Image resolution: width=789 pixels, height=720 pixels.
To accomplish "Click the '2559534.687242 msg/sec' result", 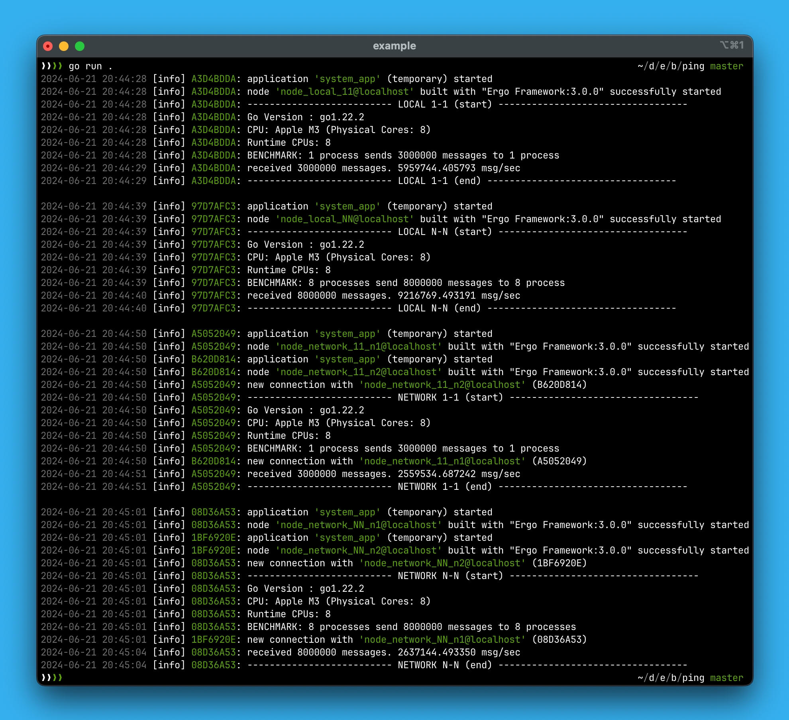I will tap(459, 474).
